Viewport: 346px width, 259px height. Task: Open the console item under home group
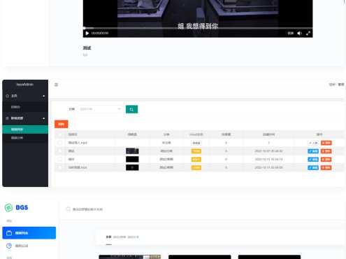point(25,107)
